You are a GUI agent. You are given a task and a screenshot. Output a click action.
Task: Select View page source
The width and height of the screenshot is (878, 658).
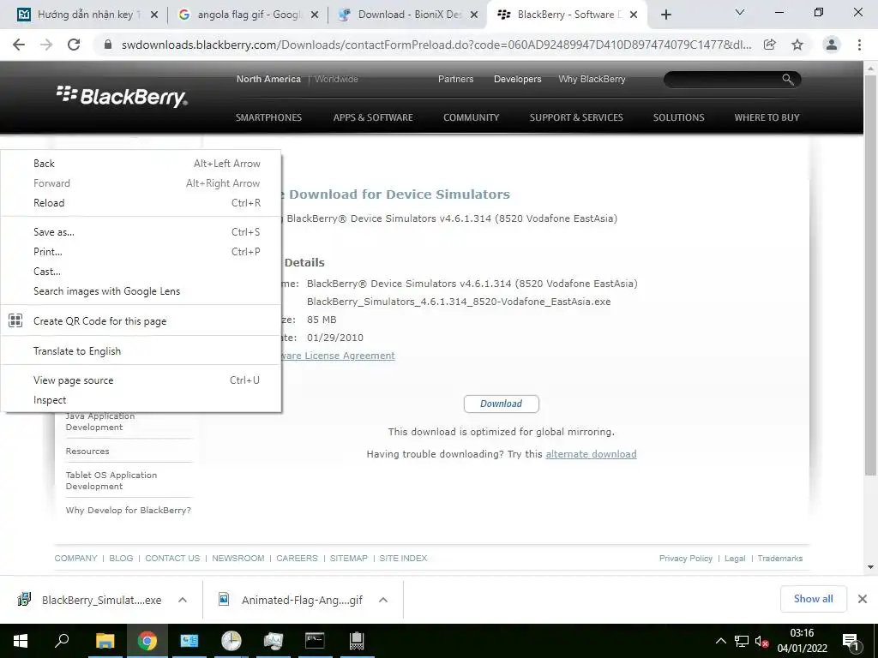[x=141, y=380]
